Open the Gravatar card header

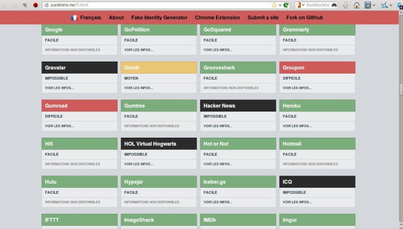click(x=79, y=68)
